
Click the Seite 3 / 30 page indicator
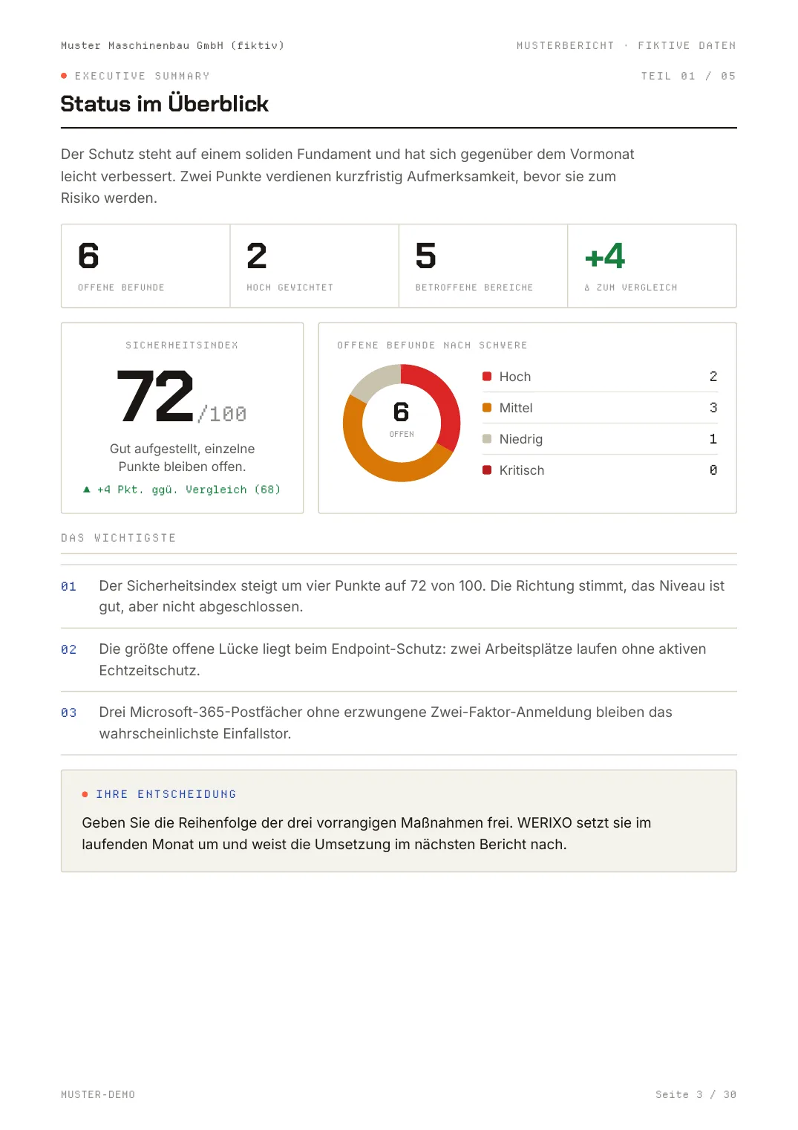[x=696, y=1094]
